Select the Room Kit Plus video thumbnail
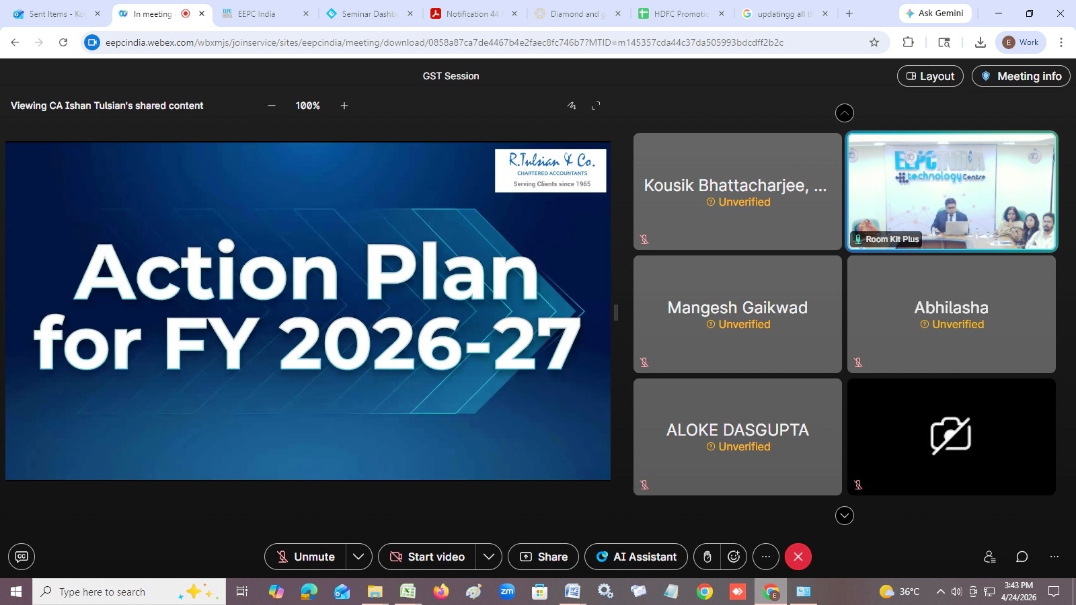The image size is (1076, 605). coord(951,192)
